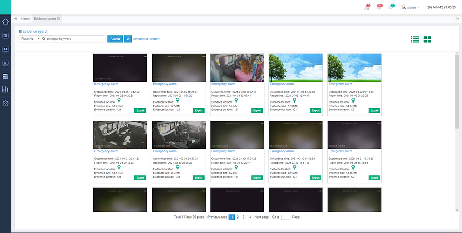Image resolution: width=462 pixels, height=233 pixels.
Task: Open the settings gear icon in the sidebar
Action: [x=5, y=103]
